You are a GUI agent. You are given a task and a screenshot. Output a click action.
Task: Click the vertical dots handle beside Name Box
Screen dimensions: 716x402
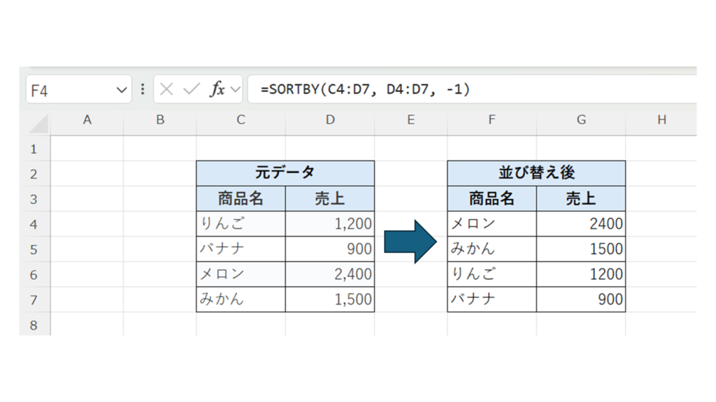pyautogui.click(x=143, y=89)
